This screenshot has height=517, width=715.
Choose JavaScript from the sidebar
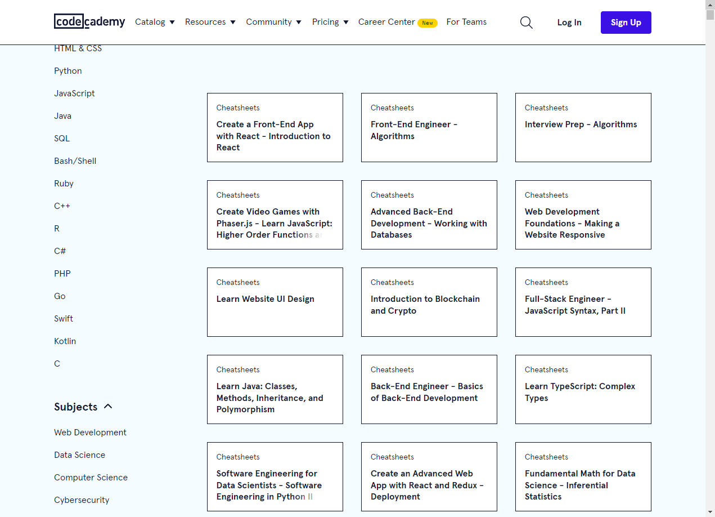pyautogui.click(x=74, y=93)
